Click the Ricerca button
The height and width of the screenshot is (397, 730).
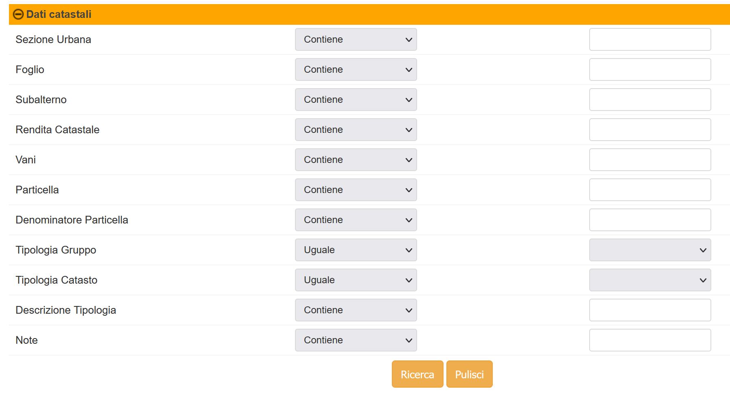[417, 374]
